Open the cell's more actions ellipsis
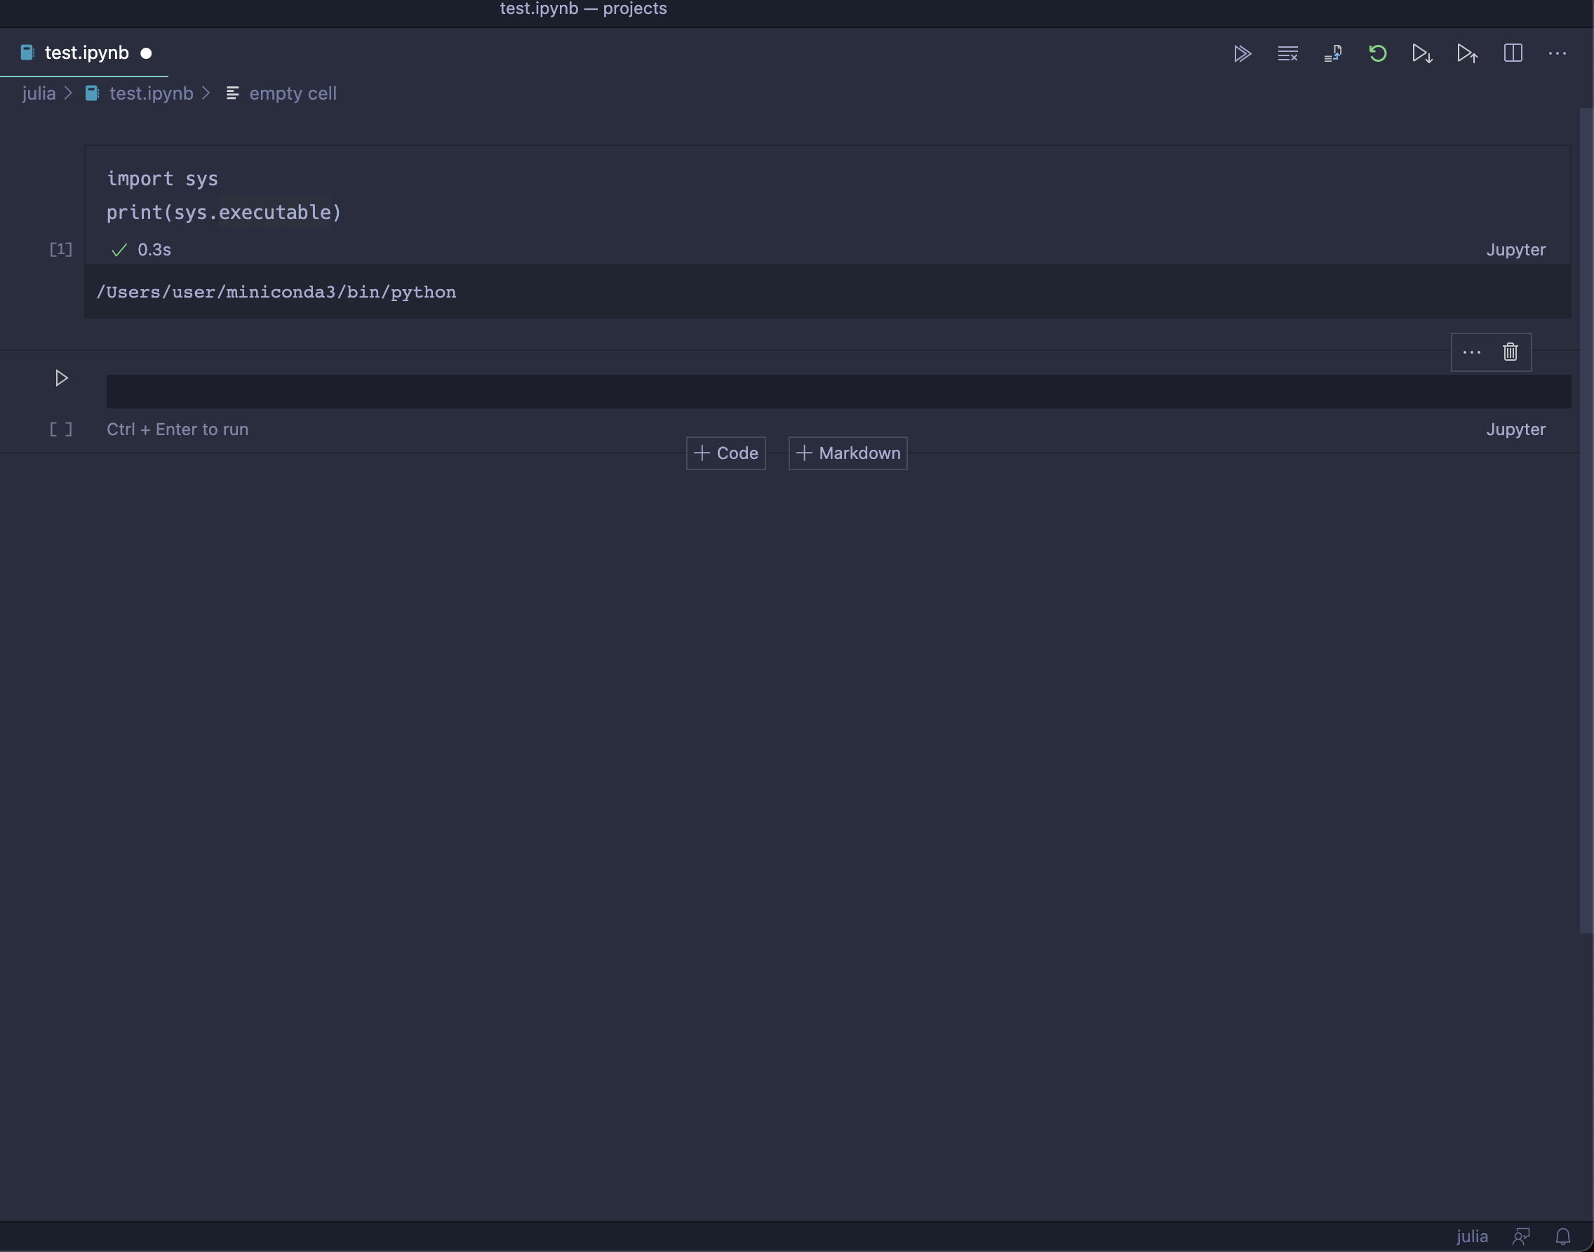 click(1471, 352)
